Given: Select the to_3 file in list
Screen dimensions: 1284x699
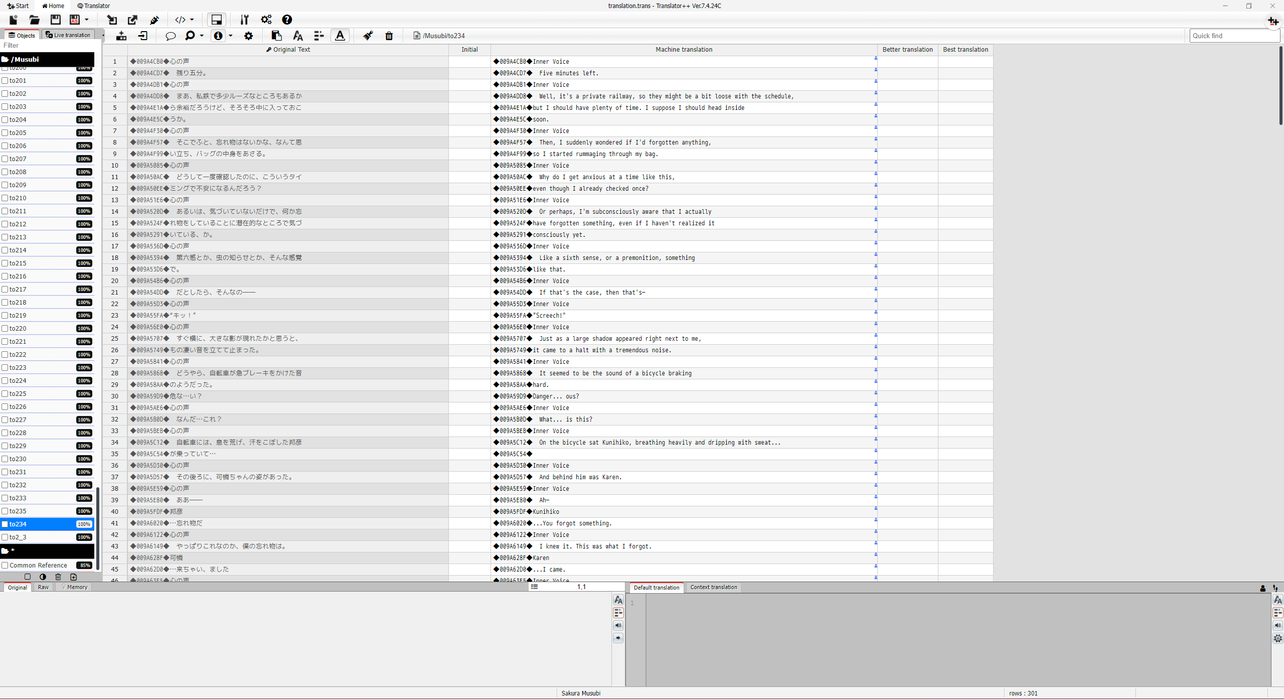Looking at the screenshot, I should [18, 537].
